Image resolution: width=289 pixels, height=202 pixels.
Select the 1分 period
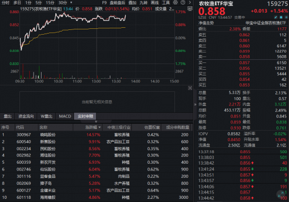click(x=28, y=3)
